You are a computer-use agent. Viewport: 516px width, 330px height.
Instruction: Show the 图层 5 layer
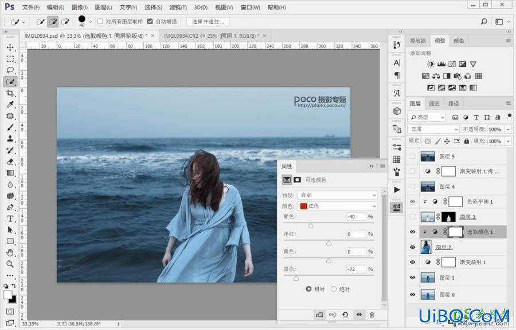point(412,156)
